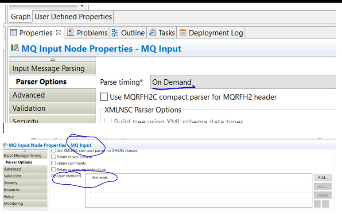Click the Problems view icon
Screen dimensions: 342x214
71,33
